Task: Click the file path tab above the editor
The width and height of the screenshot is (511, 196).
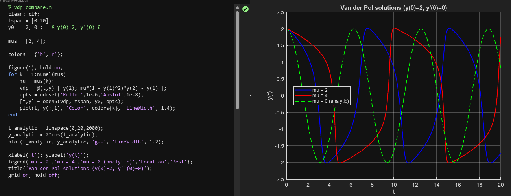Action: coord(15,1)
